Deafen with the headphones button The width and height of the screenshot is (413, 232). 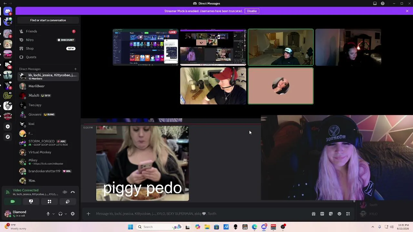(60, 214)
